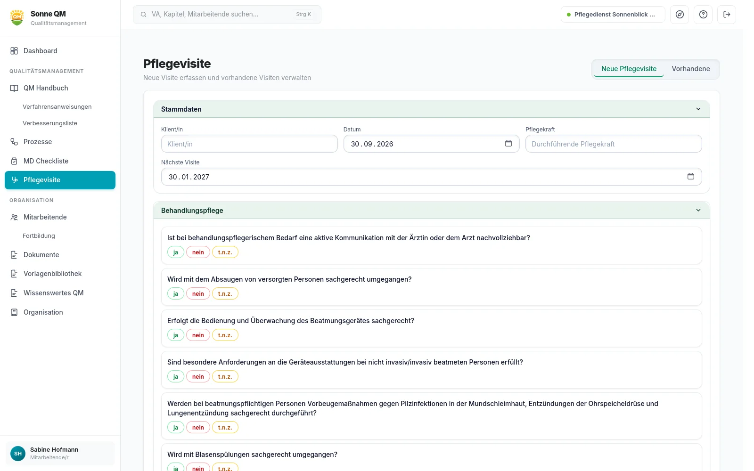Open the Mitarbeitende section
This screenshot has height=471, width=754.
coord(60,217)
